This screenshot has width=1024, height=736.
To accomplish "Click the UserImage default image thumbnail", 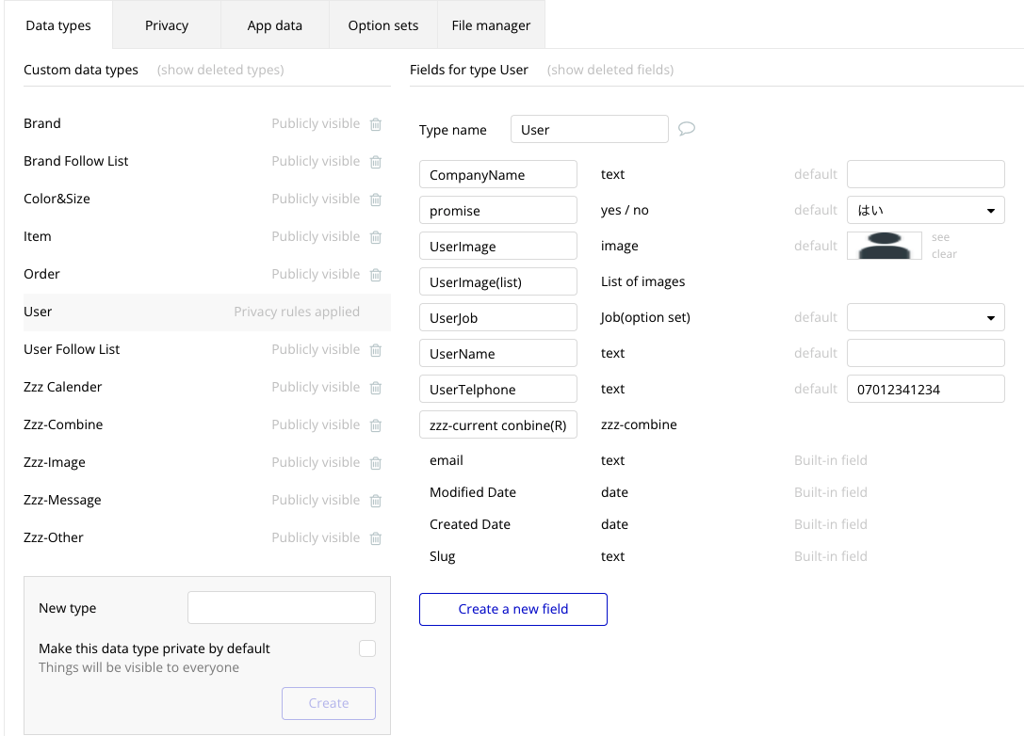I will click(885, 246).
